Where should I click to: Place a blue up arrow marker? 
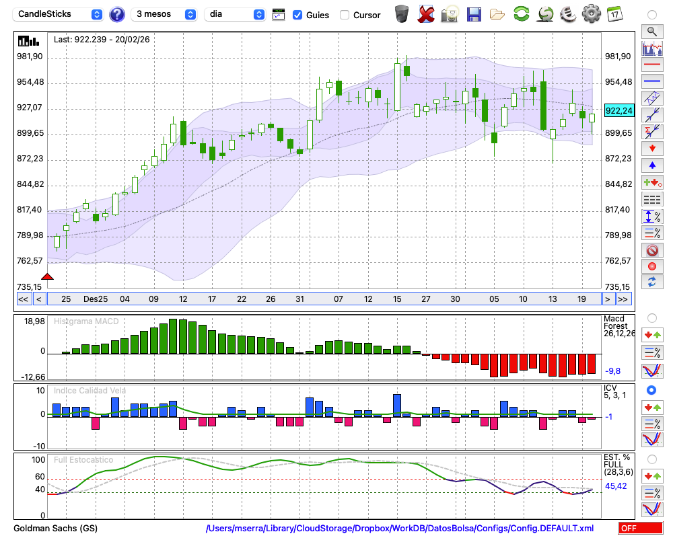(x=652, y=165)
